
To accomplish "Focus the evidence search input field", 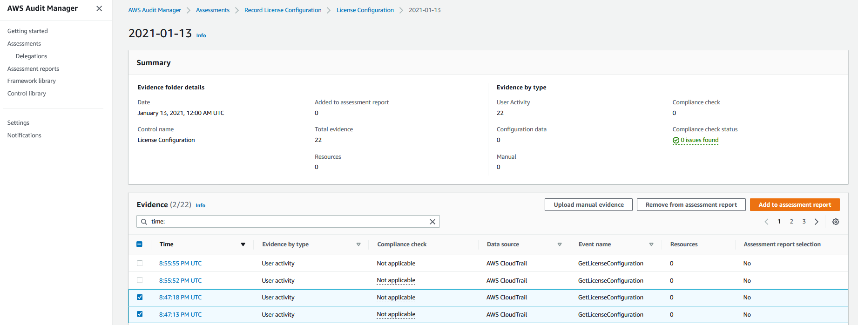I will pos(288,222).
